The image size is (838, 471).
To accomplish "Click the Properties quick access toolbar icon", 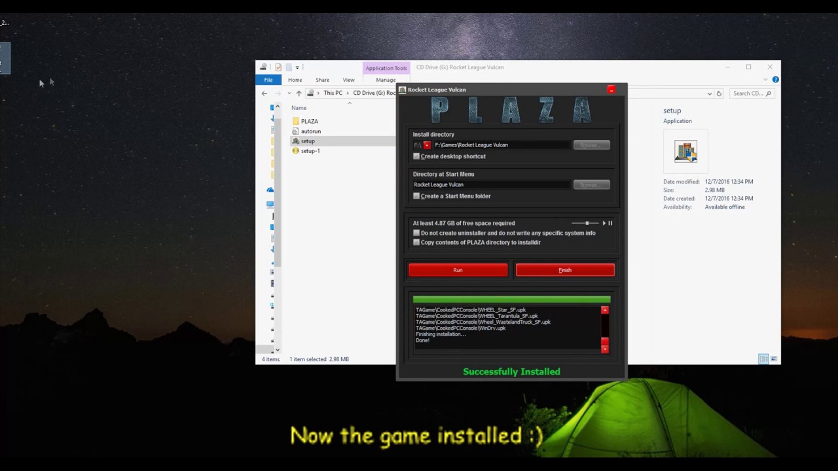I will (x=278, y=67).
